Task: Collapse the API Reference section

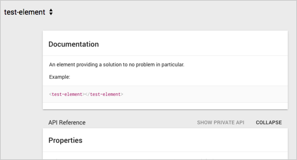Action: pos(269,122)
